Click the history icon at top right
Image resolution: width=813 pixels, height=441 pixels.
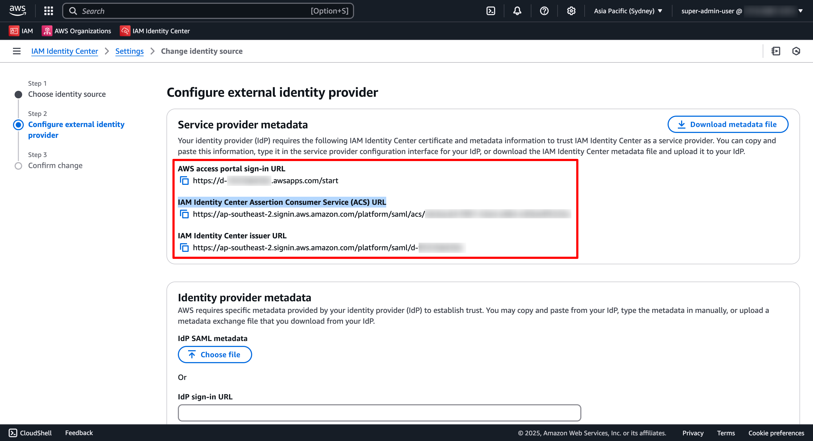point(796,51)
